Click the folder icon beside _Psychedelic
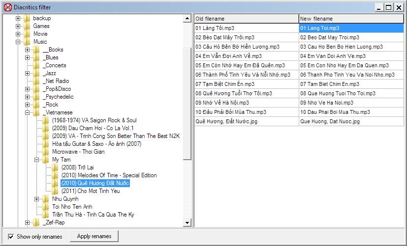Screen dimensions: 407x246 [x=36, y=97]
